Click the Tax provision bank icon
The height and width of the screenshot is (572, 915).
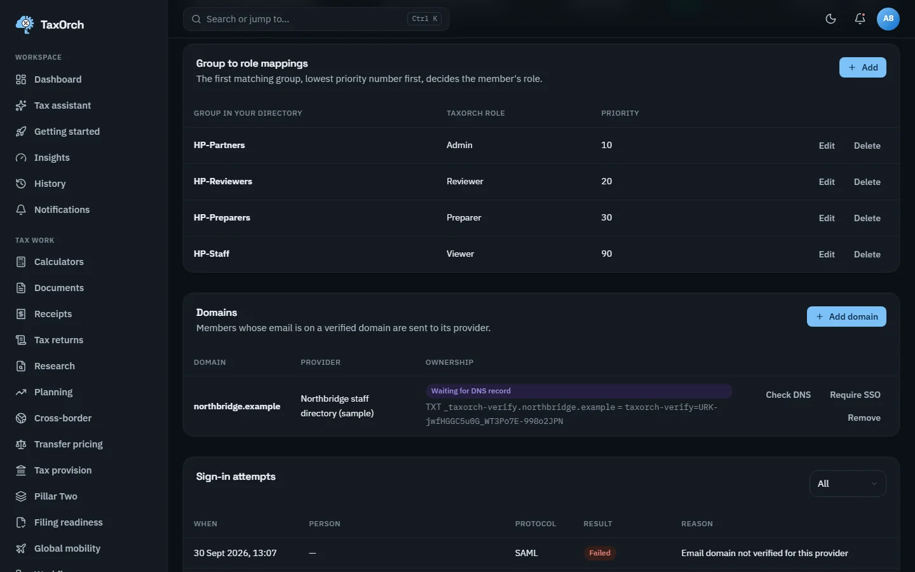click(21, 470)
